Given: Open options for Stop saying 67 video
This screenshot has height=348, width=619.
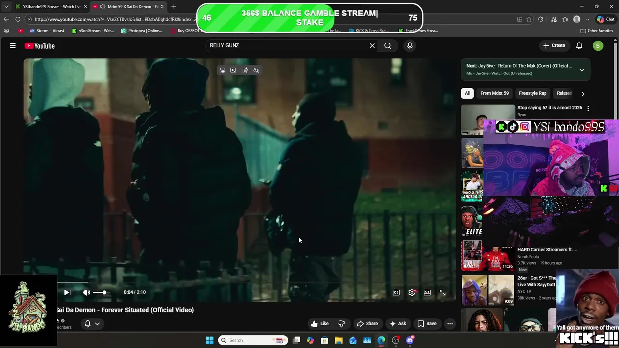Looking at the screenshot, I should 588,108.
